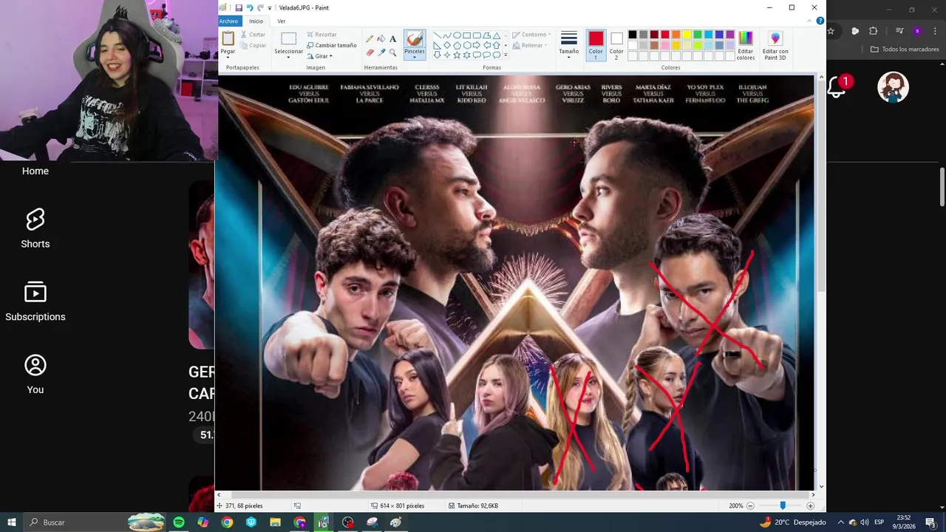The image size is (946, 532).
Task: Open the You section in YouTube sidebar
Action: pyautogui.click(x=35, y=375)
